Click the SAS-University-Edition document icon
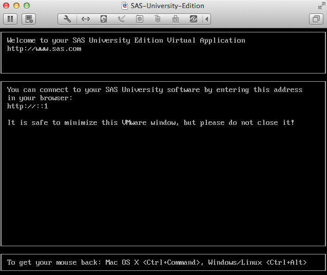Image resolution: width=327 pixels, height=275 pixels. tap(125, 6)
